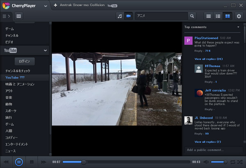
Task: Click the ログイン button
Action: point(25,61)
